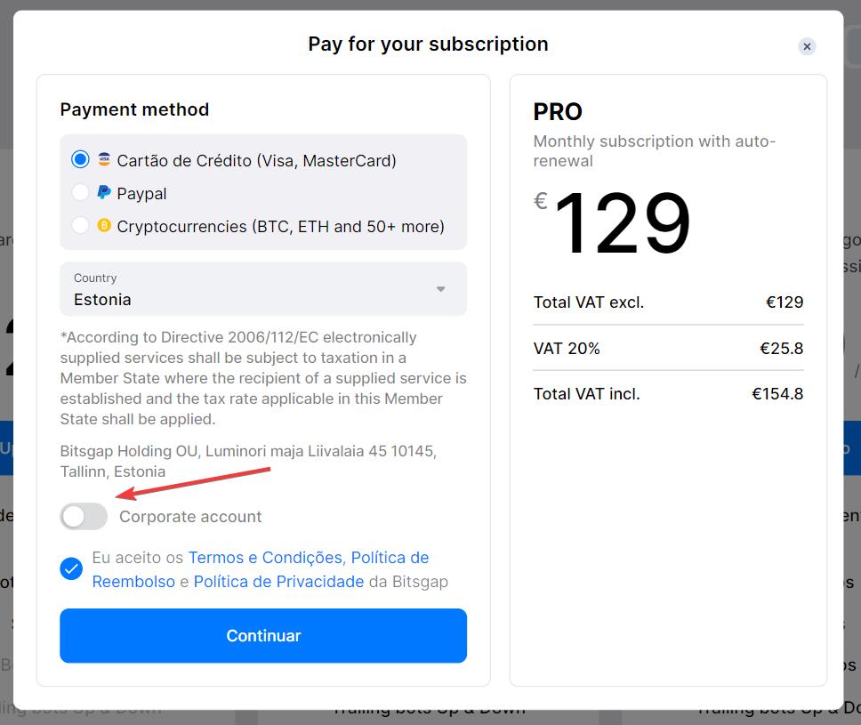
Task: Click the Cartão de Crédito label text
Action: point(256,161)
